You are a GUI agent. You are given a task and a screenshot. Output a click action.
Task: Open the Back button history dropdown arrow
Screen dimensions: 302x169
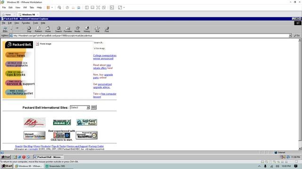[11, 29]
